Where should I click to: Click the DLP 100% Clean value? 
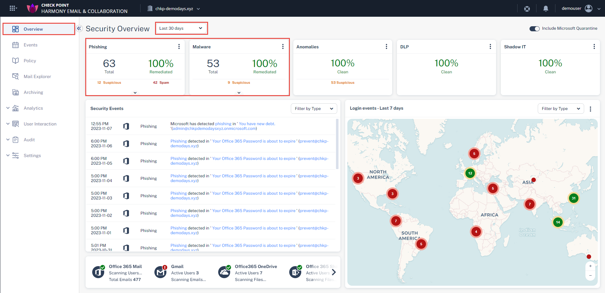click(446, 63)
